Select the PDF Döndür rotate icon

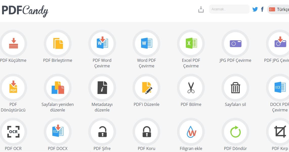(x=235, y=132)
